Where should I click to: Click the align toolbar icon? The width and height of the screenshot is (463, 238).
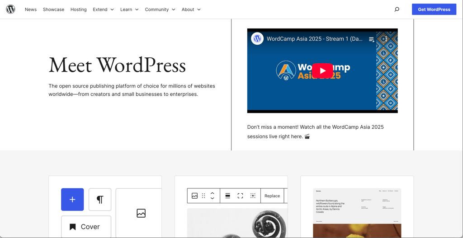coord(228,196)
